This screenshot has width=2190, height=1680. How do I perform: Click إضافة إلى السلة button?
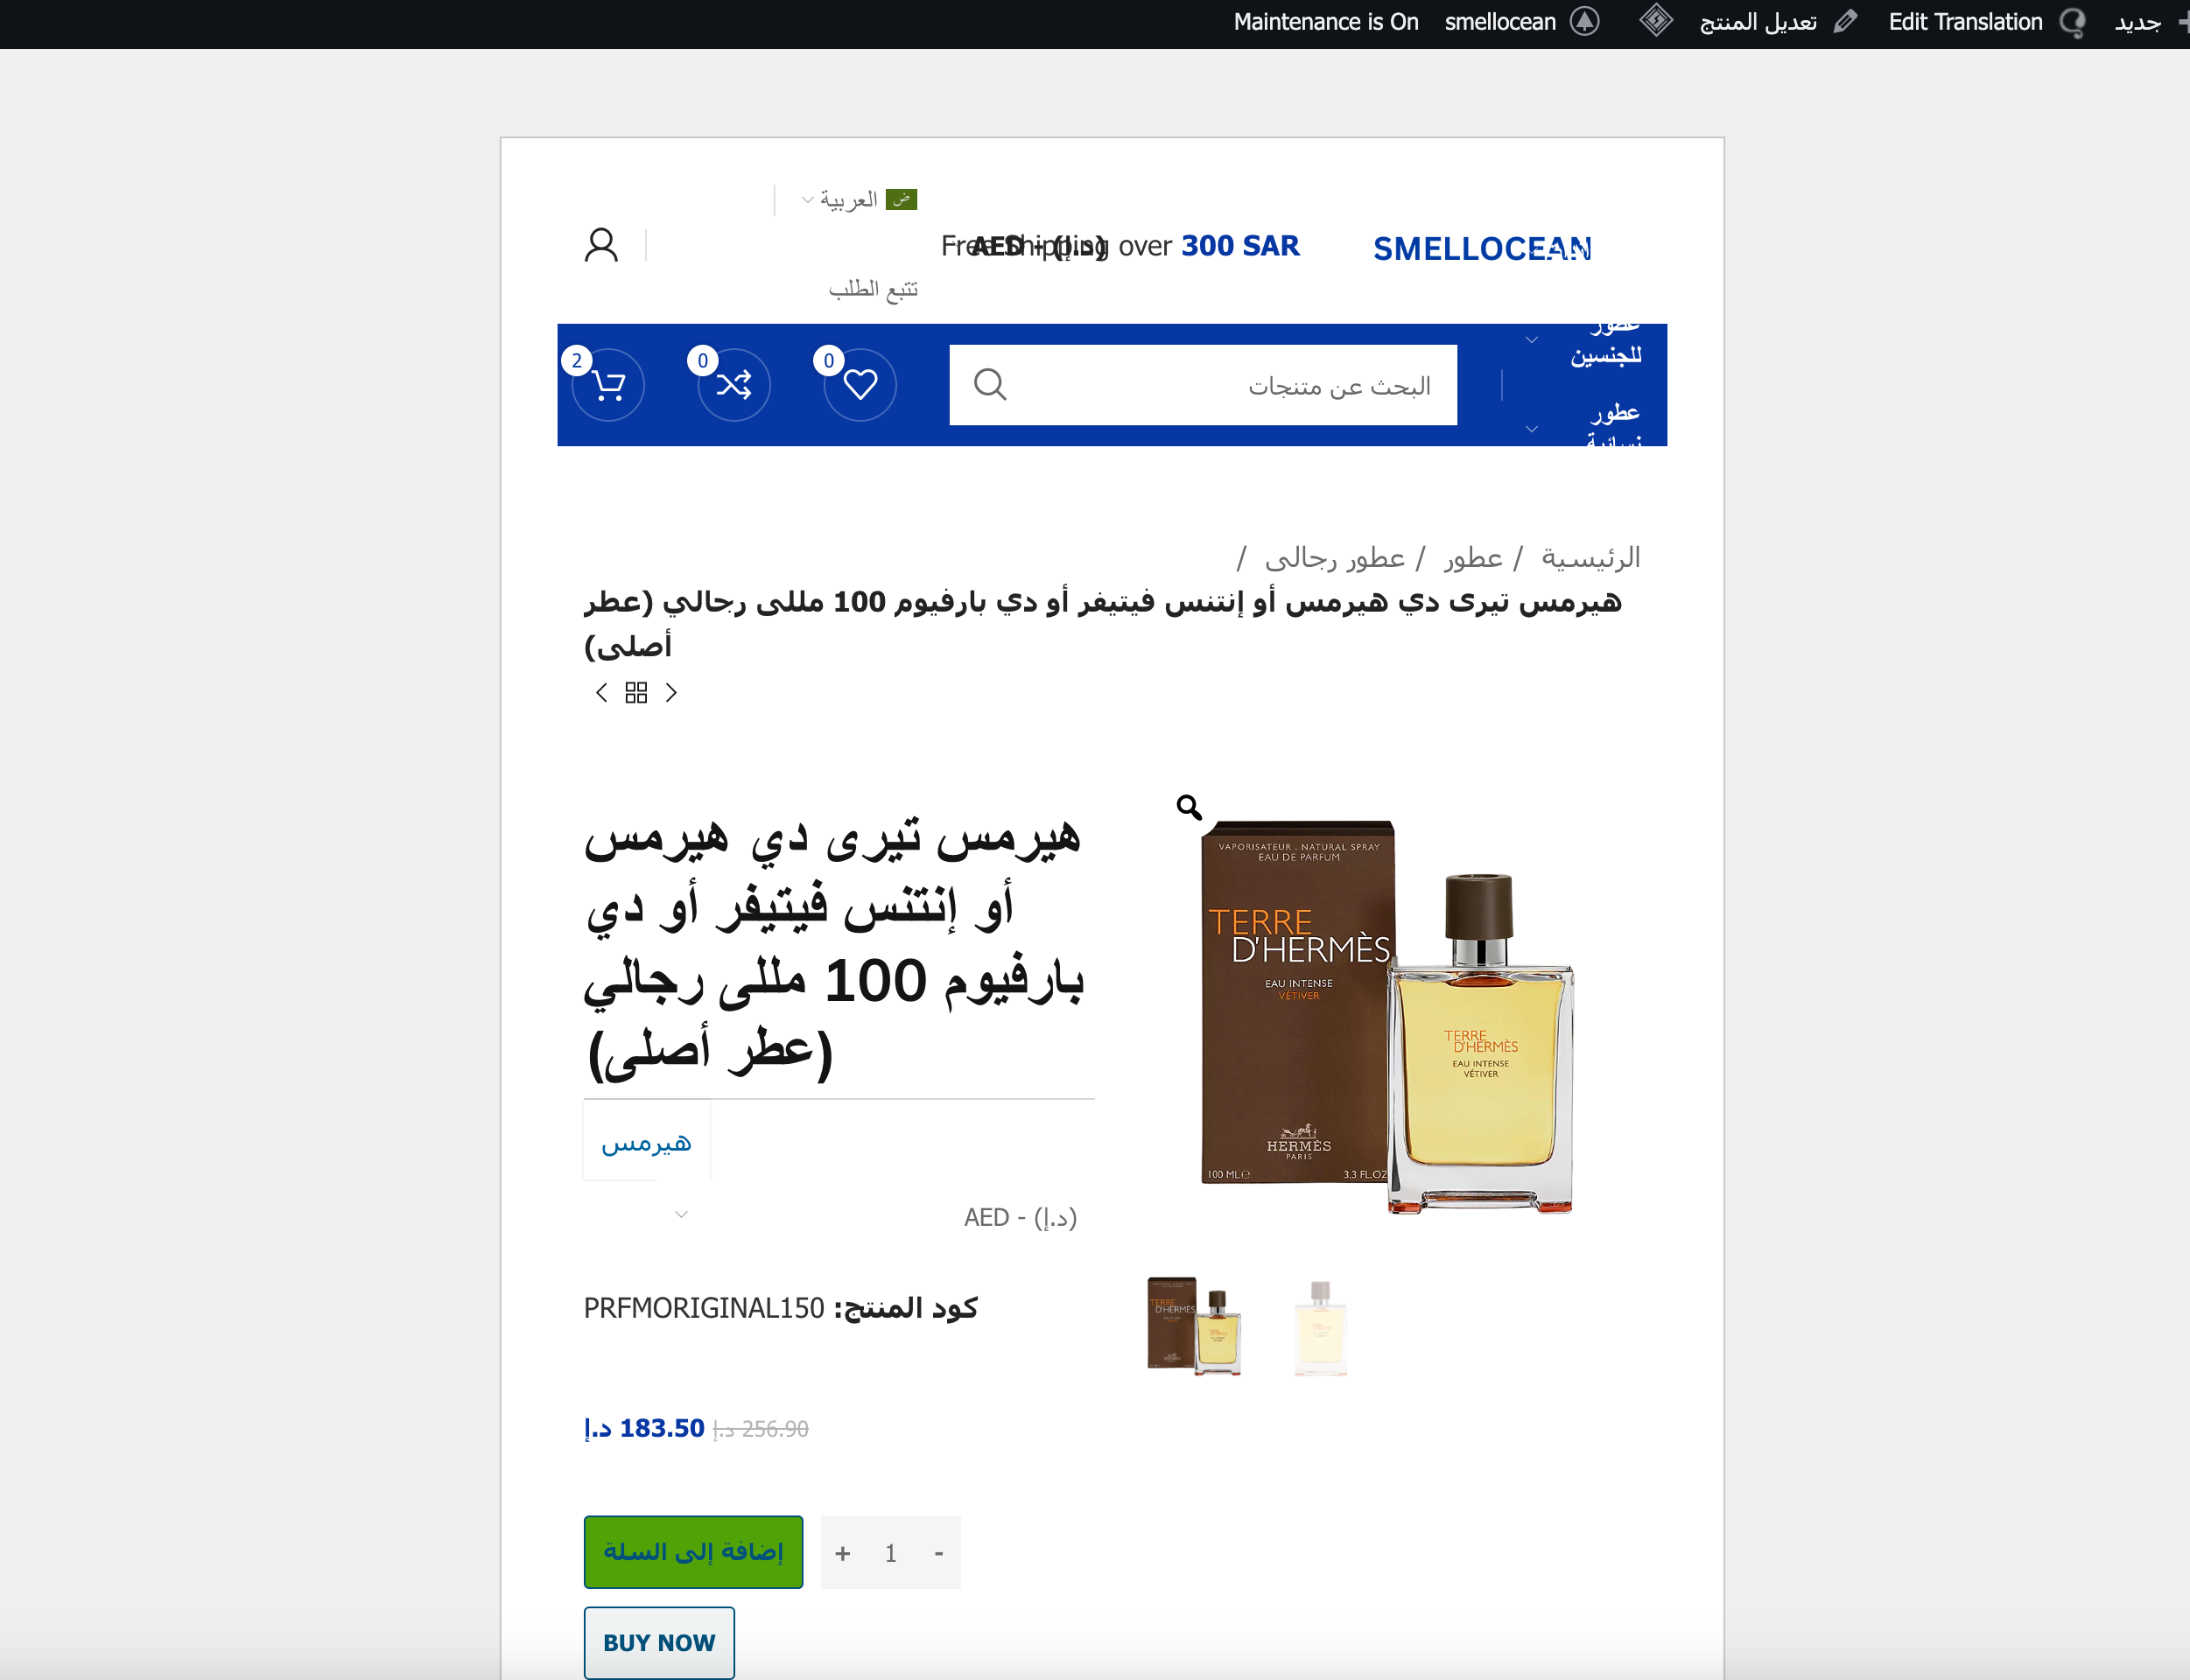pos(693,1551)
